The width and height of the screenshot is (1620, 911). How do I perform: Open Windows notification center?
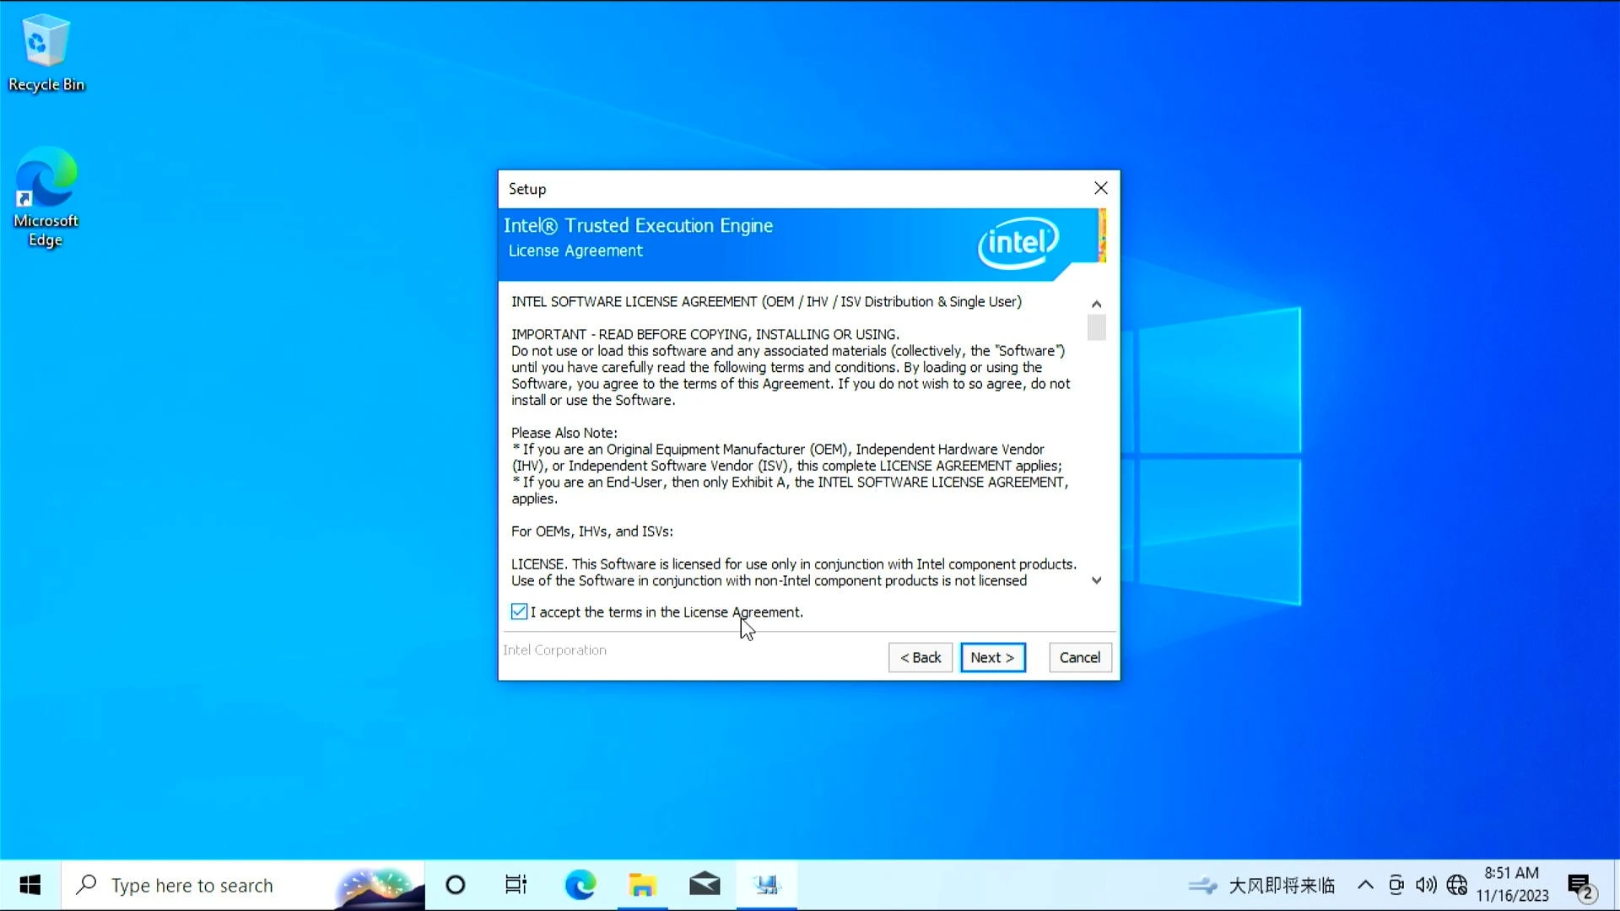[x=1581, y=884]
